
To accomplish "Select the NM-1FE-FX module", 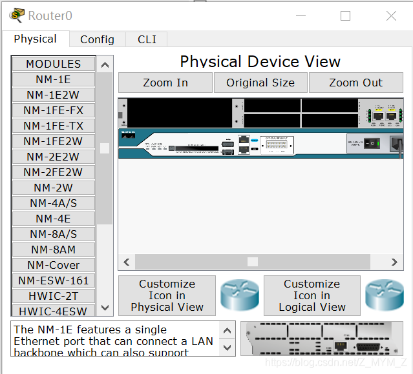I will point(54,110).
